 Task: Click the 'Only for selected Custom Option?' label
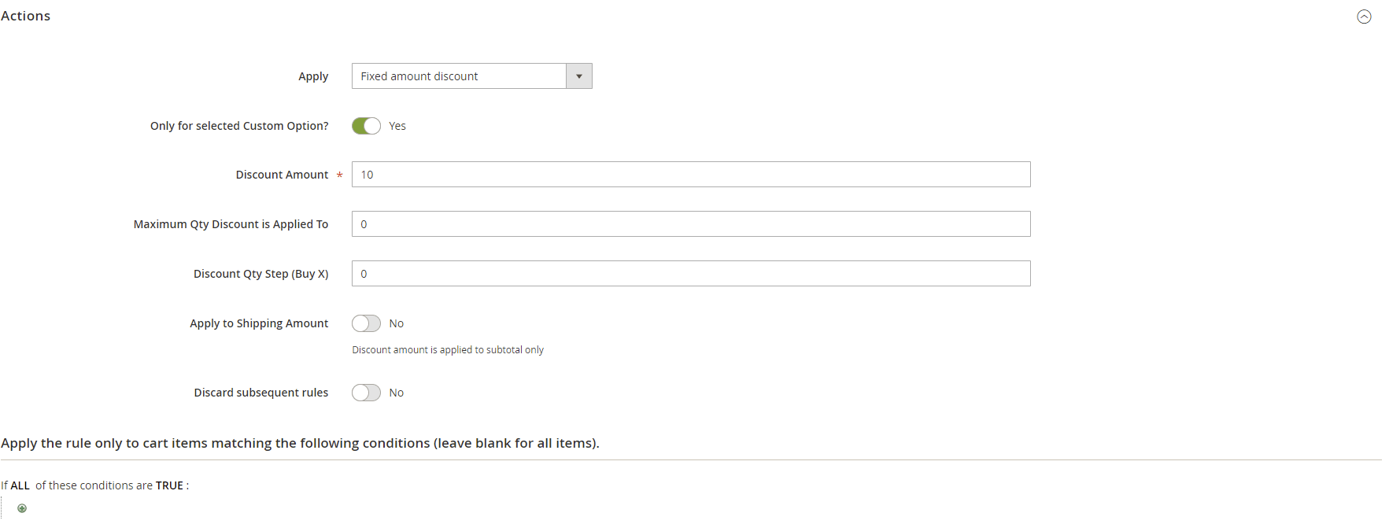pos(239,126)
